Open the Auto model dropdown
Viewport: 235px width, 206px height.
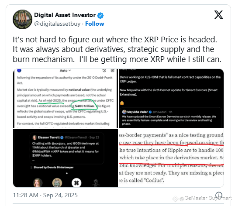click(x=66, y=71)
